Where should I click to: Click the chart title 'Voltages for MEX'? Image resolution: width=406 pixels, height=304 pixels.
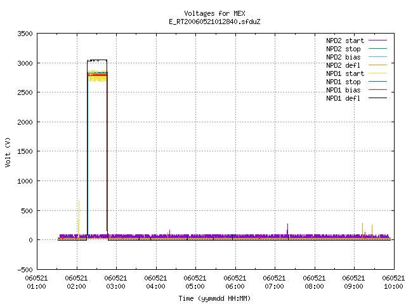click(x=214, y=13)
